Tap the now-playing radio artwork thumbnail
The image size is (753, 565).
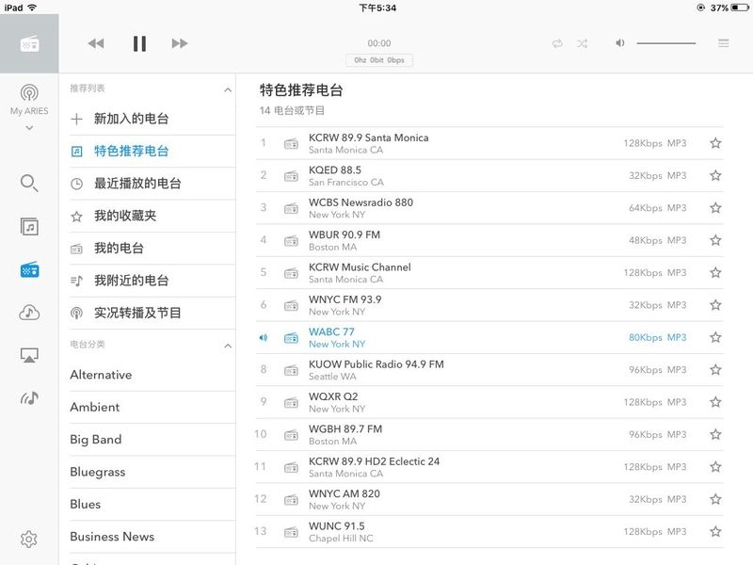(29, 43)
